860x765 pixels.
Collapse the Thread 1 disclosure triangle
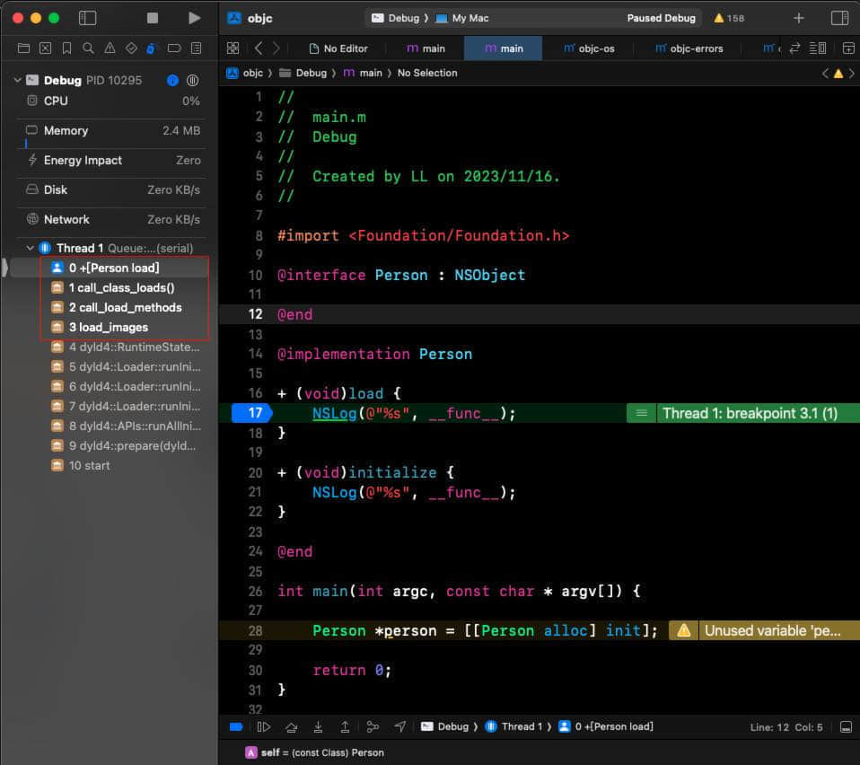point(31,248)
